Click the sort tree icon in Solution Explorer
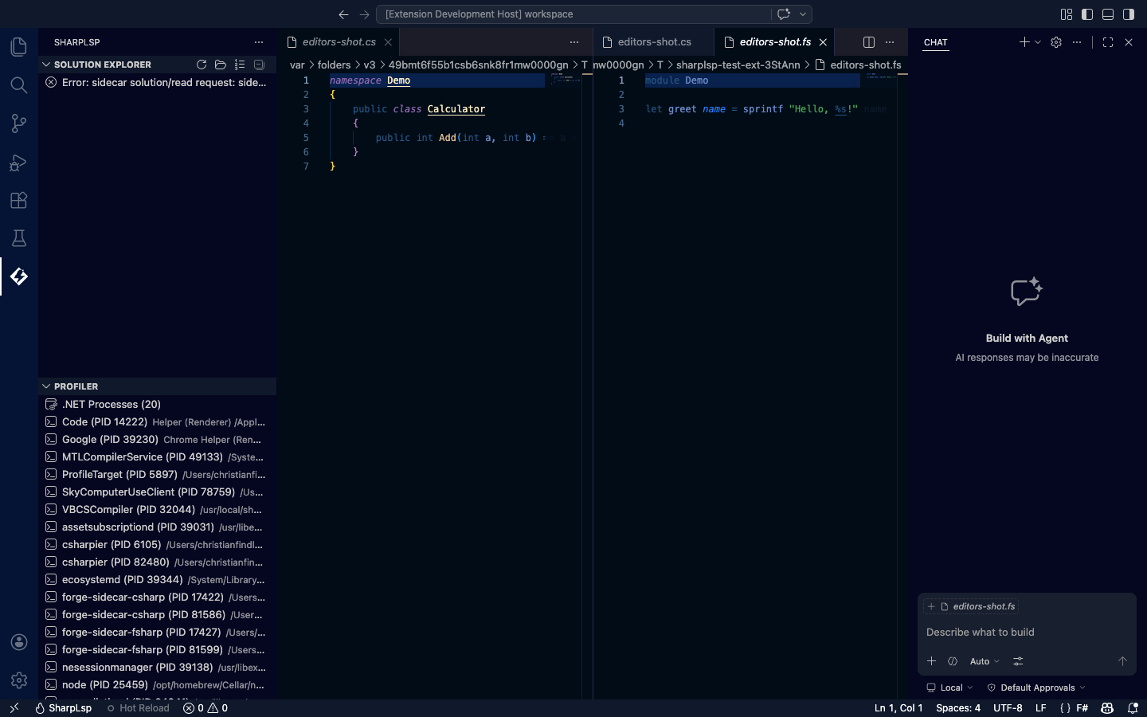Screen dimensions: 1147x717 [240, 65]
